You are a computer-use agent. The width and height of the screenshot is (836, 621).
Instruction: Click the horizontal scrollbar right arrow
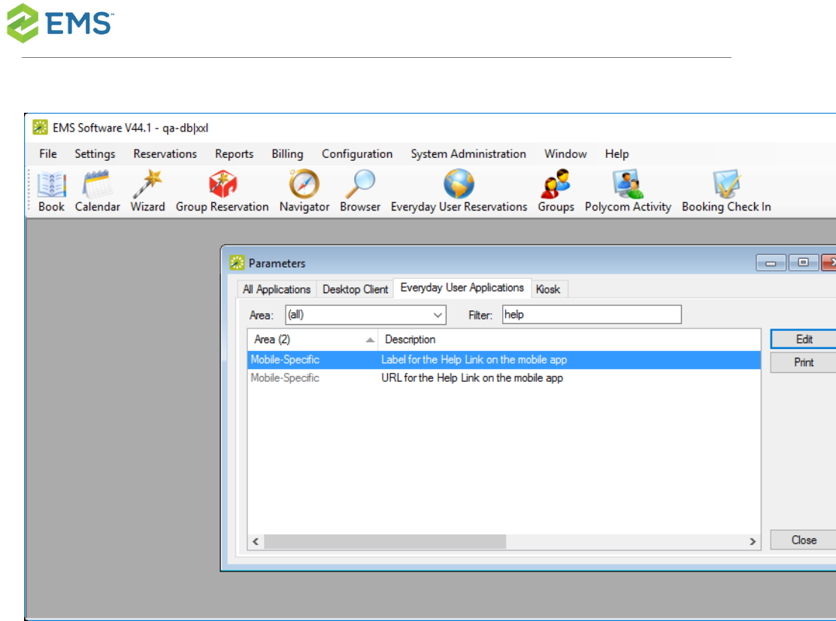753,541
